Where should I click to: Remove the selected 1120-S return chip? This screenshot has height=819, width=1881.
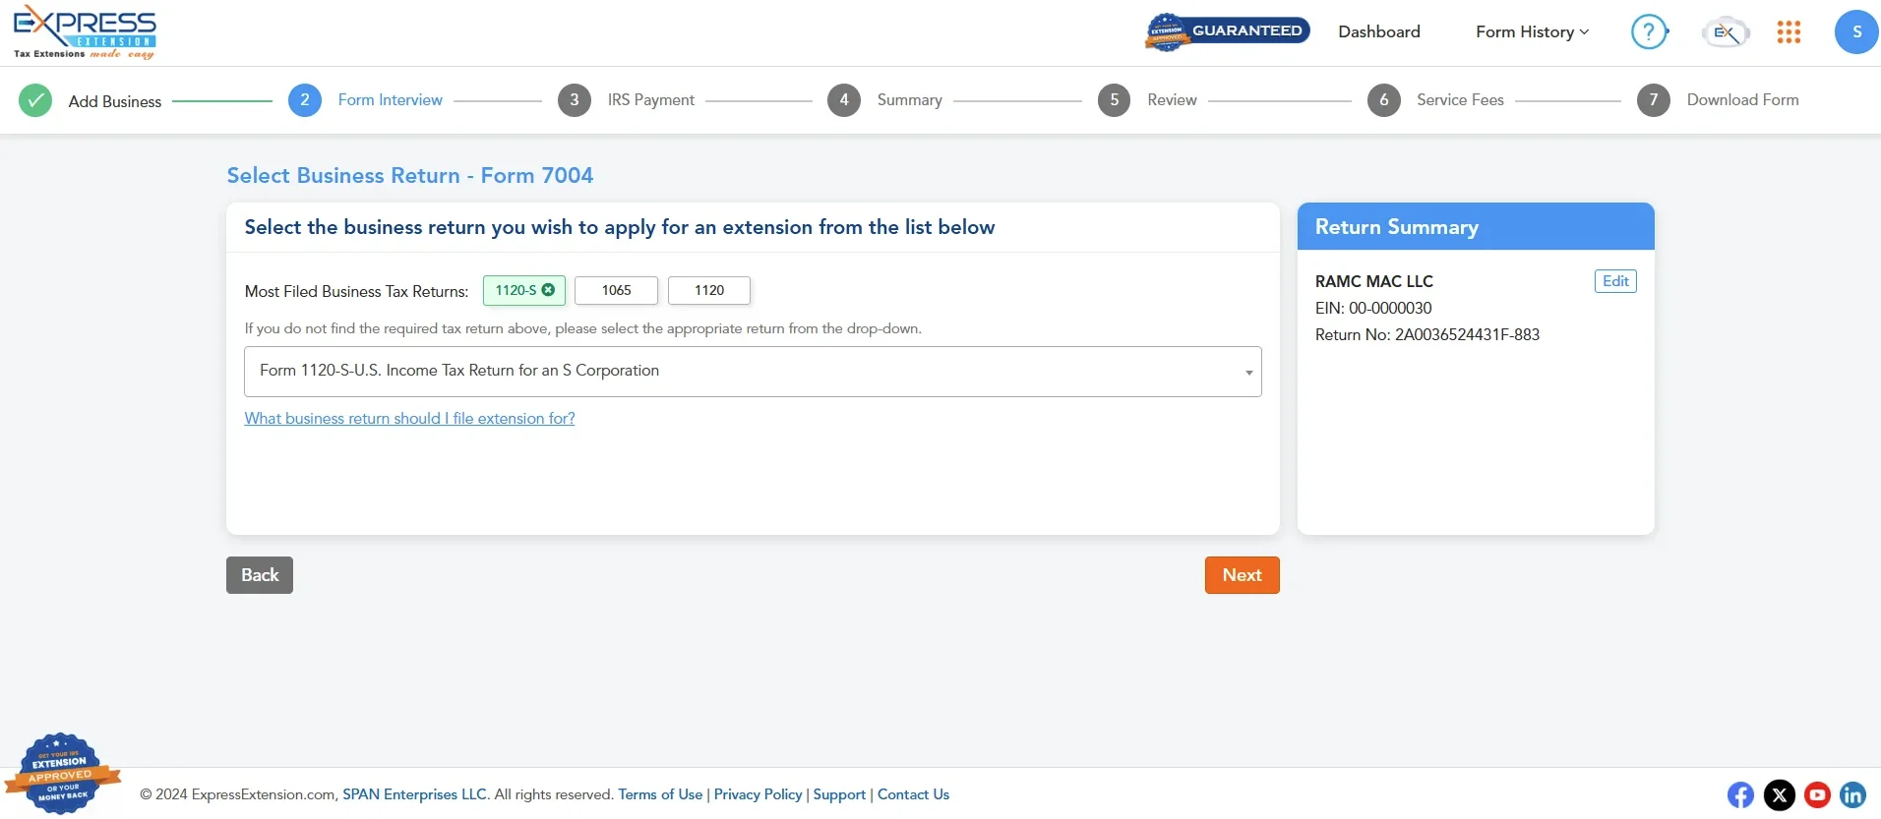coord(547,290)
